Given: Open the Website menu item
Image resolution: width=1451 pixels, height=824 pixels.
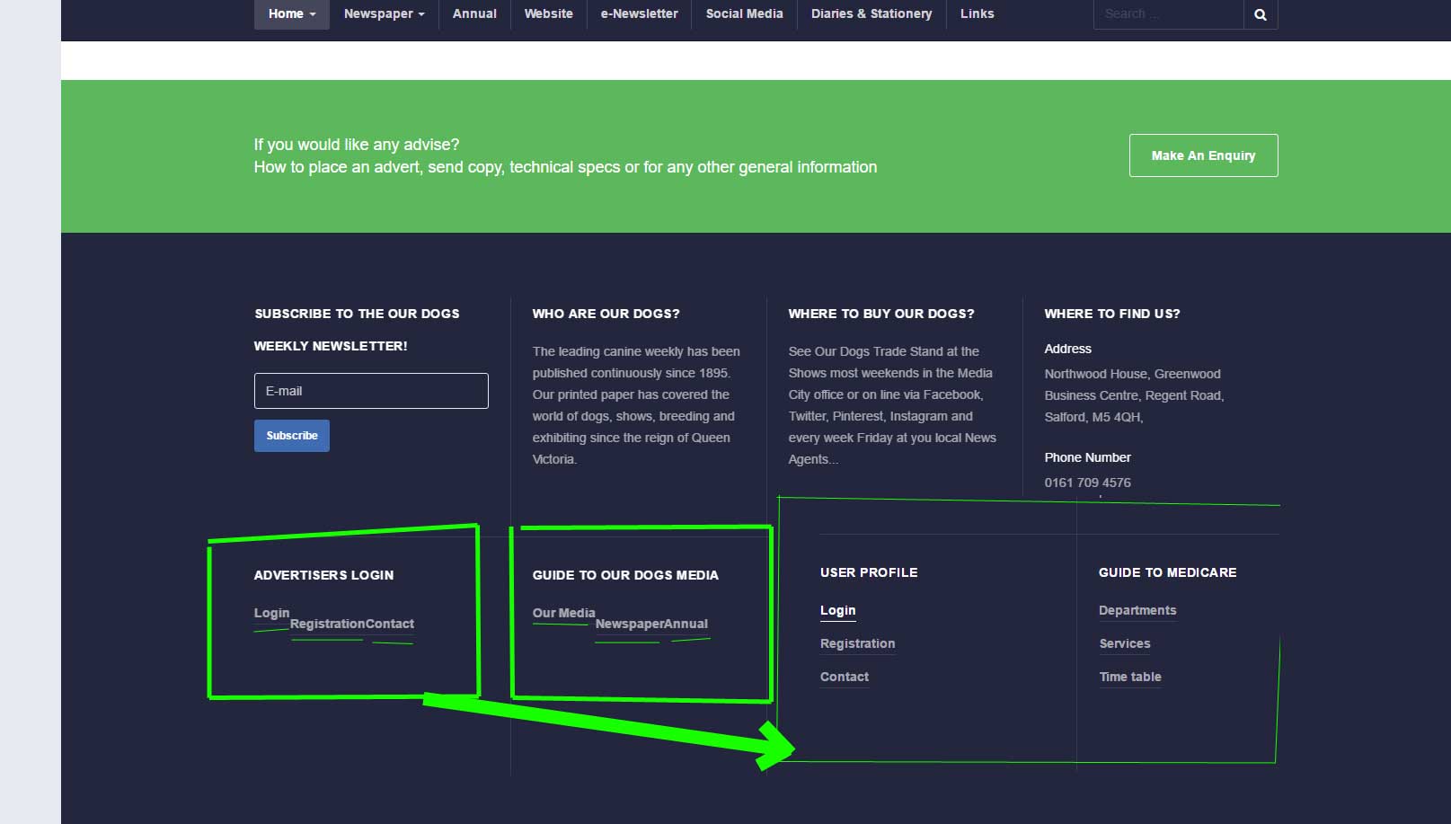Looking at the screenshot, I should click(548, 13).
